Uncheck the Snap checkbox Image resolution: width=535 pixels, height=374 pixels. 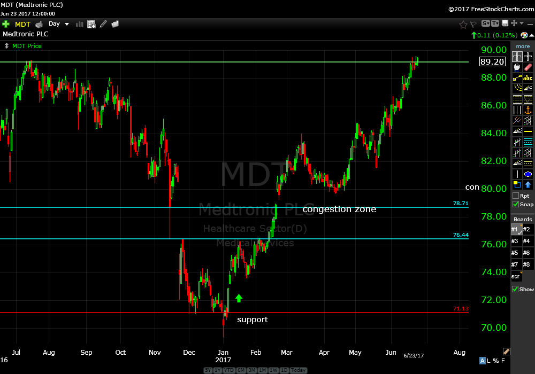coord(516,204)
